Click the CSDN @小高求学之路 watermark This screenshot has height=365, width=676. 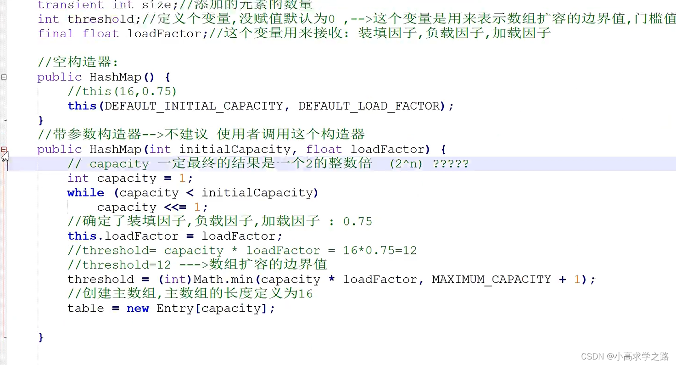[626, 356]
